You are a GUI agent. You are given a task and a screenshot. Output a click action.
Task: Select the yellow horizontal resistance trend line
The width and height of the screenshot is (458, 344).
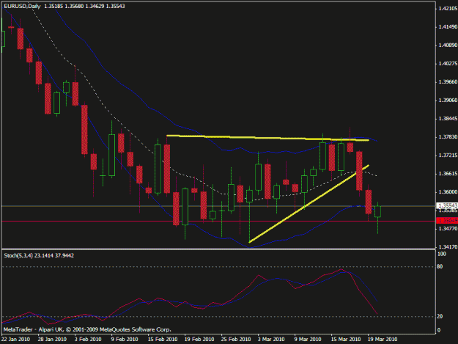(x=267, y=138)
